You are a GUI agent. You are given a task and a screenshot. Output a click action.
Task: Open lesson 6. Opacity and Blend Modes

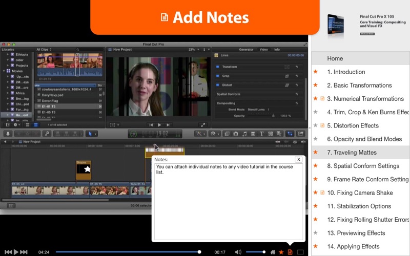coord(364,139)
